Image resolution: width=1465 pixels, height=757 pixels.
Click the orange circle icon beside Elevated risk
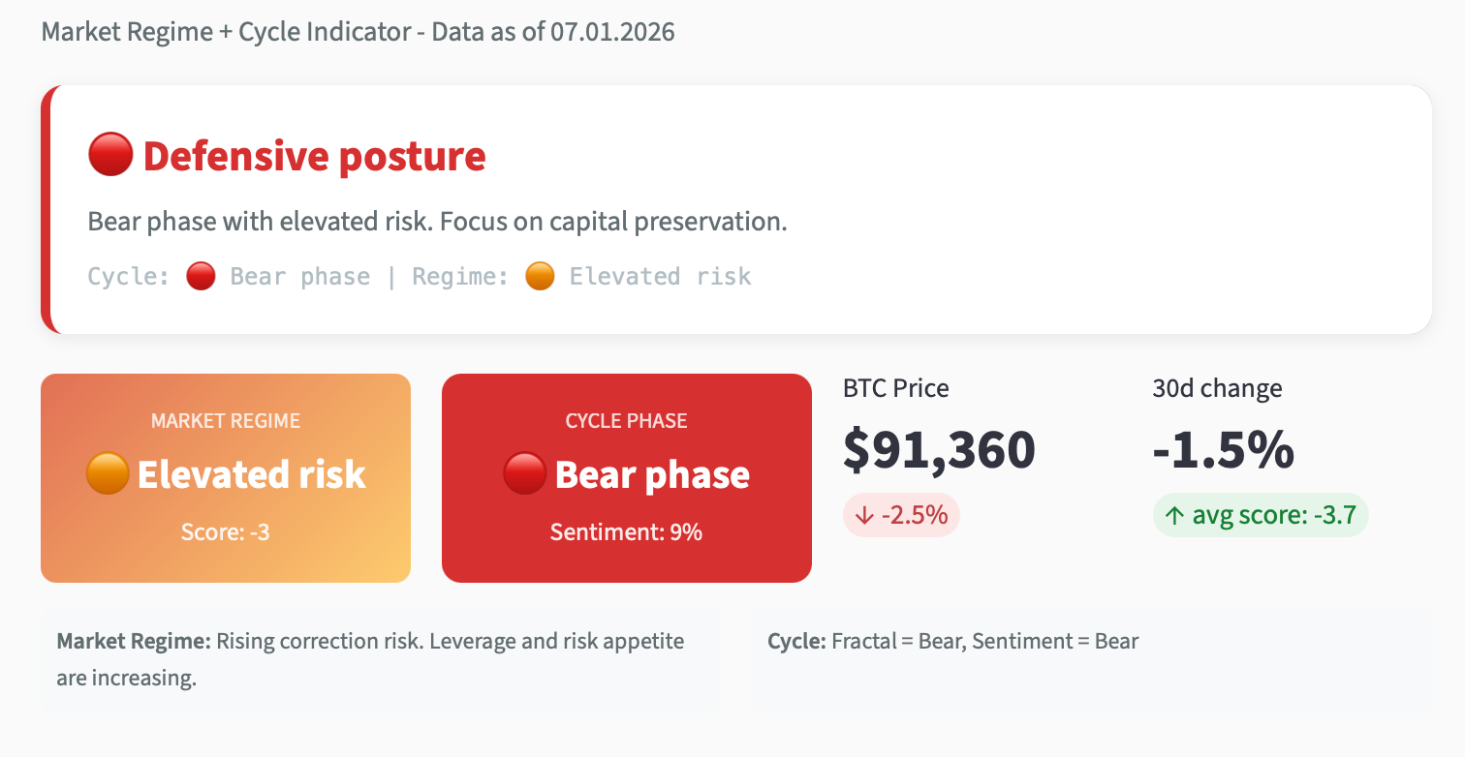(108, 474)
